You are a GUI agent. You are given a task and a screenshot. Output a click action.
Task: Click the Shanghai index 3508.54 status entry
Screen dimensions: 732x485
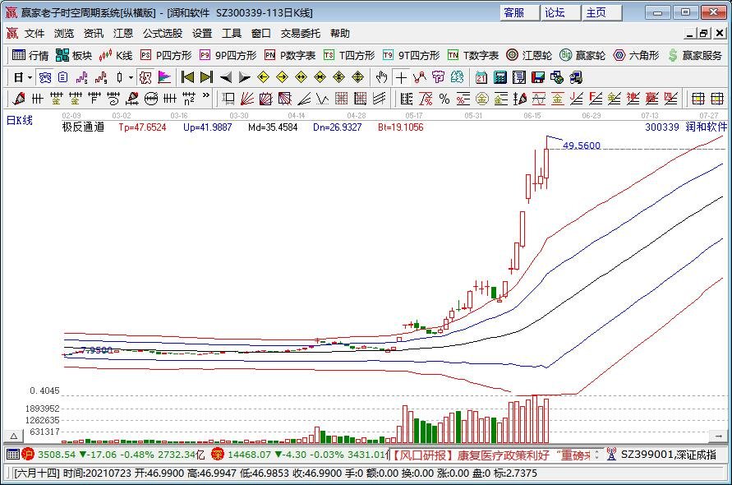113,454
